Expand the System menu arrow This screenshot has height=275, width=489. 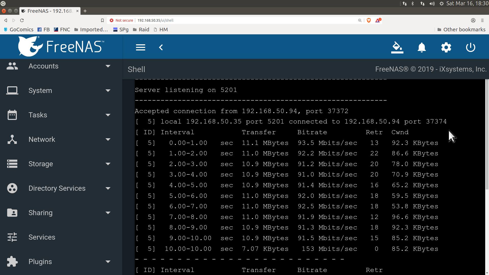point(108,91)
